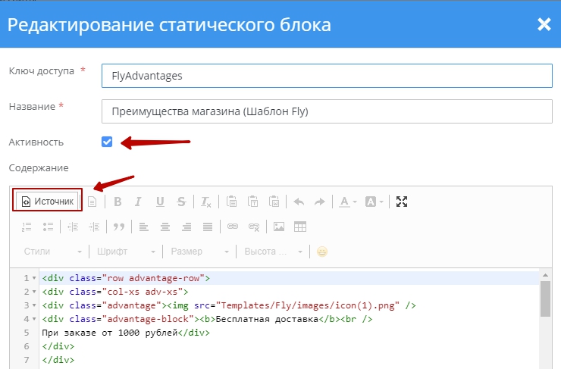
Task: Open the background color picker
Action: click(375, 202)
